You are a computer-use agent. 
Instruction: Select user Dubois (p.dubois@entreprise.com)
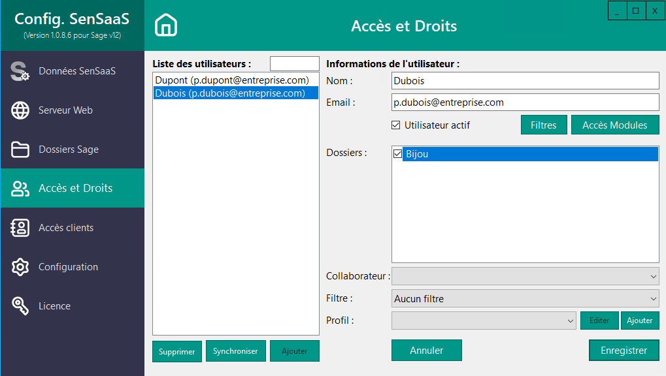pyautogui.click(x=236, y=93)
